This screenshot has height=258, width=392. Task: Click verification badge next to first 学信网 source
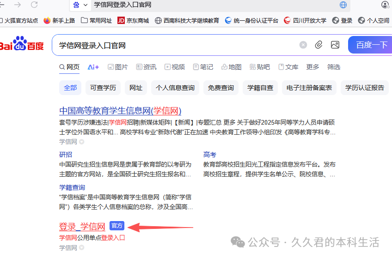click(x=82, y=142)
